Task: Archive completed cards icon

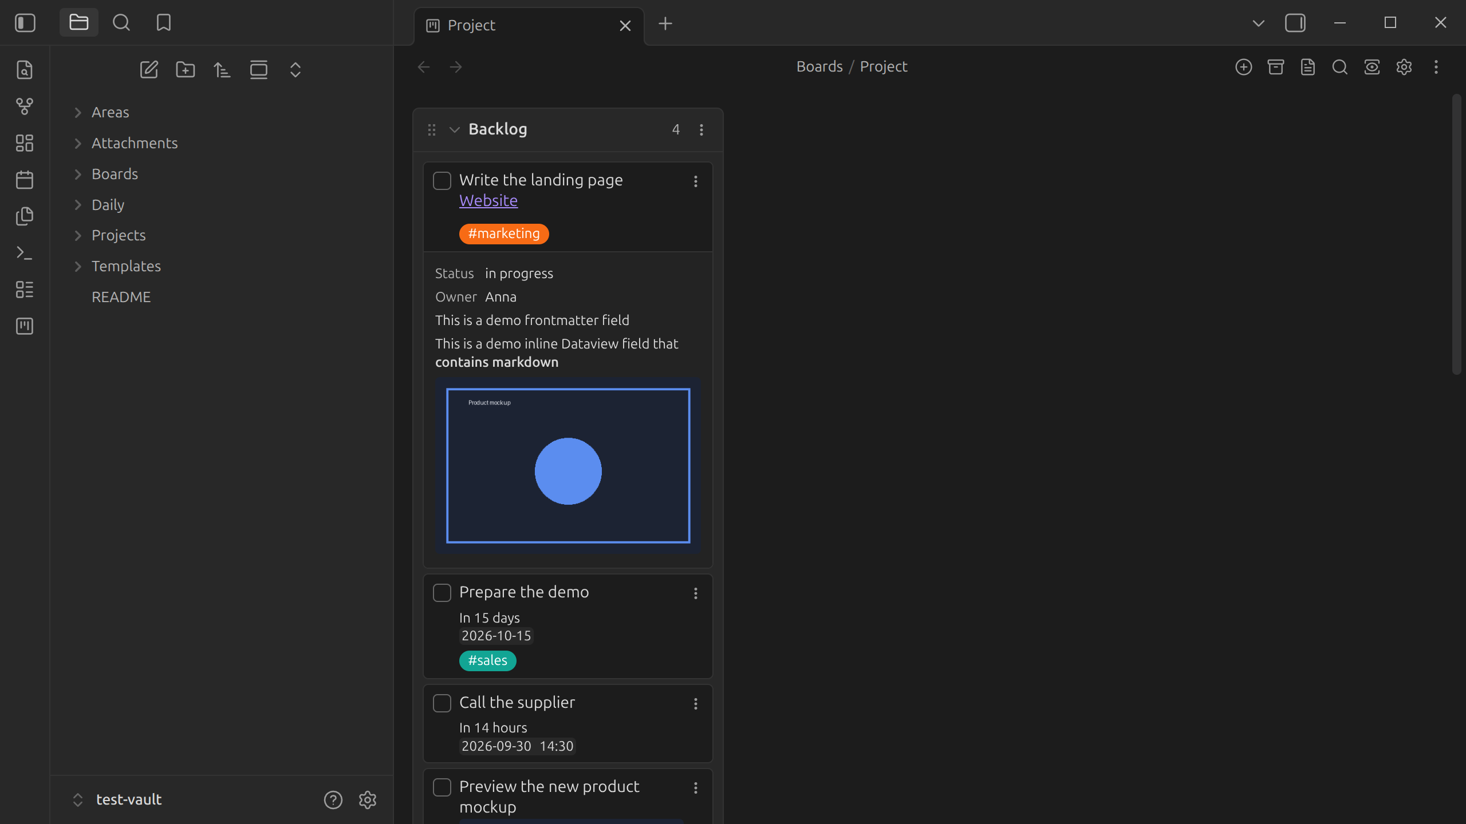Action: tap(1276, 67)
